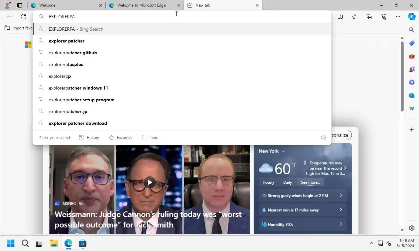Open sidebar Tools briefcase icon

(412, 56)
